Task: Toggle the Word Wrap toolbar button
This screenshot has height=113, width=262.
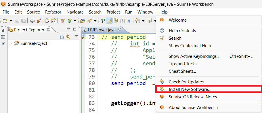Action: 116,21
